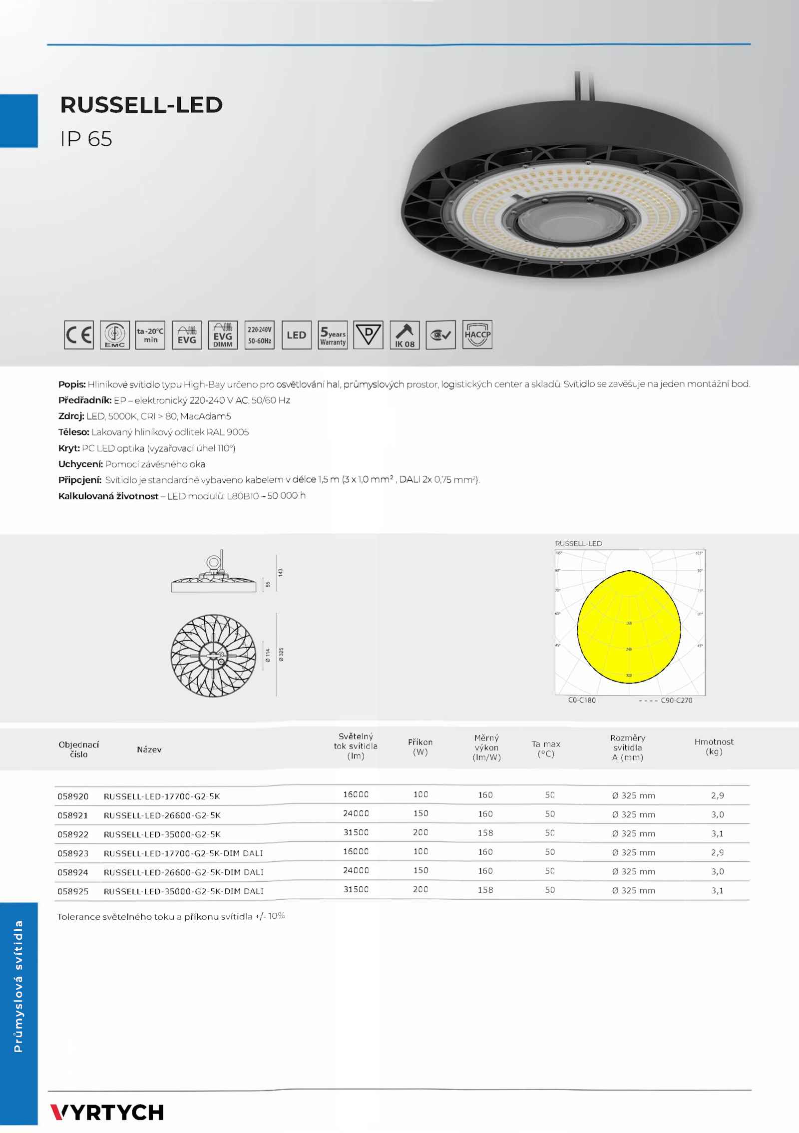Screen dimensions: 799x1133
Task: Click the Příkon (W) column header
Action: pyautogui.click(x=420, y=747)
